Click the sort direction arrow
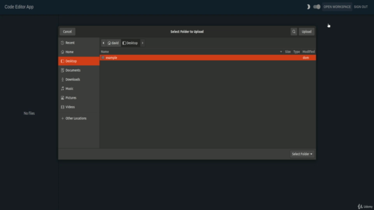The height and width of the screenshot is (210, 374). tap(281, 52)
